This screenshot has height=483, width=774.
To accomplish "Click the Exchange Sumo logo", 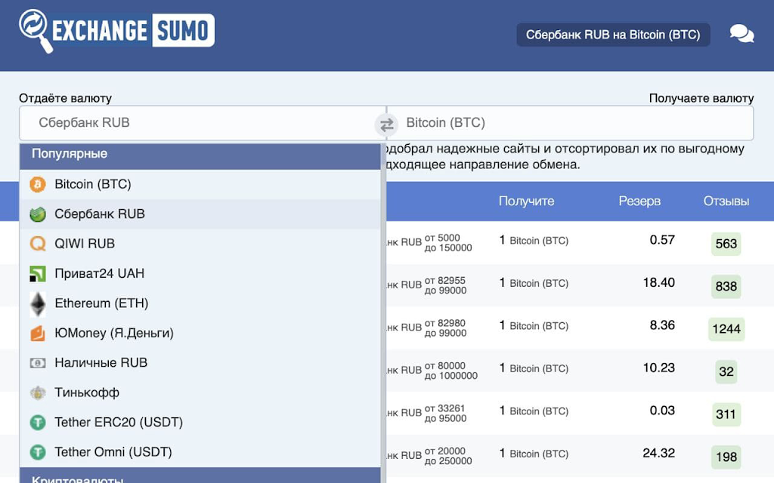I will click(x=116, y=31).
